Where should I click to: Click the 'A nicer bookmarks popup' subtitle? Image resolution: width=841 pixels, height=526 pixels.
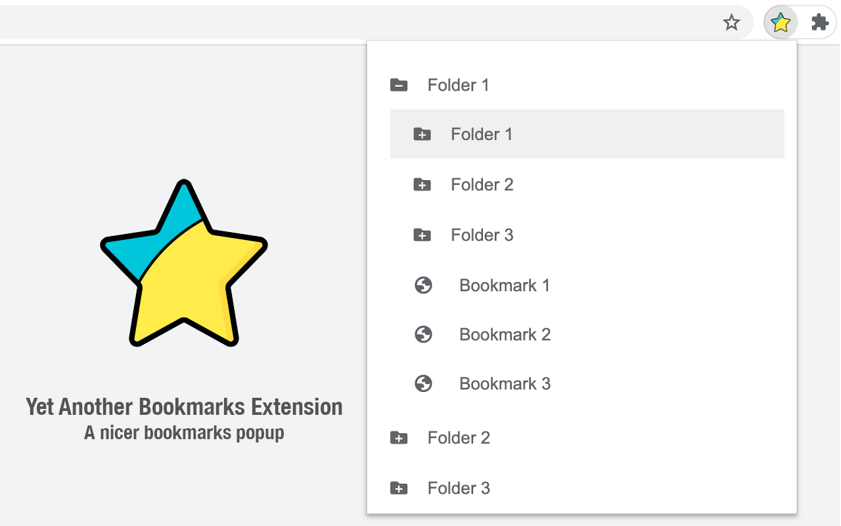pyautogui.click(x=184, y=433)
